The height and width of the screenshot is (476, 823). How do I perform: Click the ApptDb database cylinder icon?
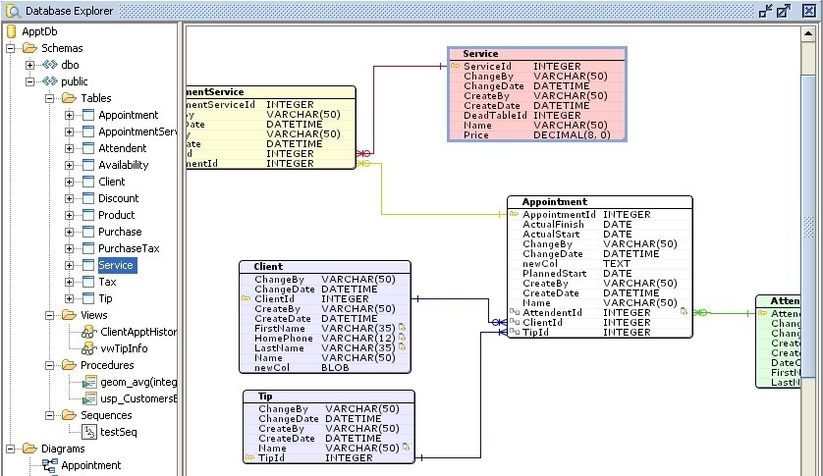tap(11, 31)
